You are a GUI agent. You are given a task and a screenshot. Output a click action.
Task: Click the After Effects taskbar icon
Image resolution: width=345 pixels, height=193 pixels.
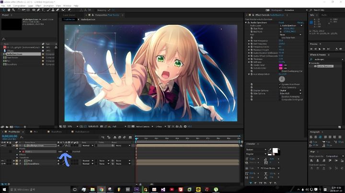(137, 189)
